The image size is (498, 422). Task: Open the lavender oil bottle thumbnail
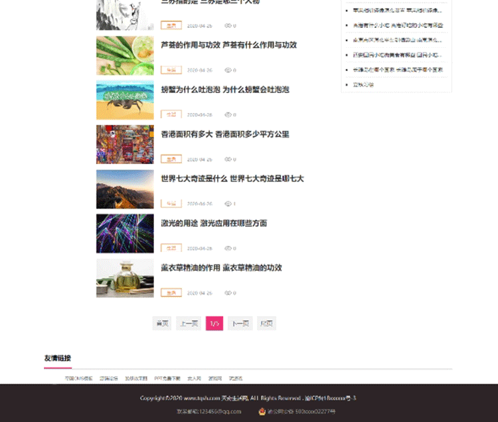(x=125, y=278)
